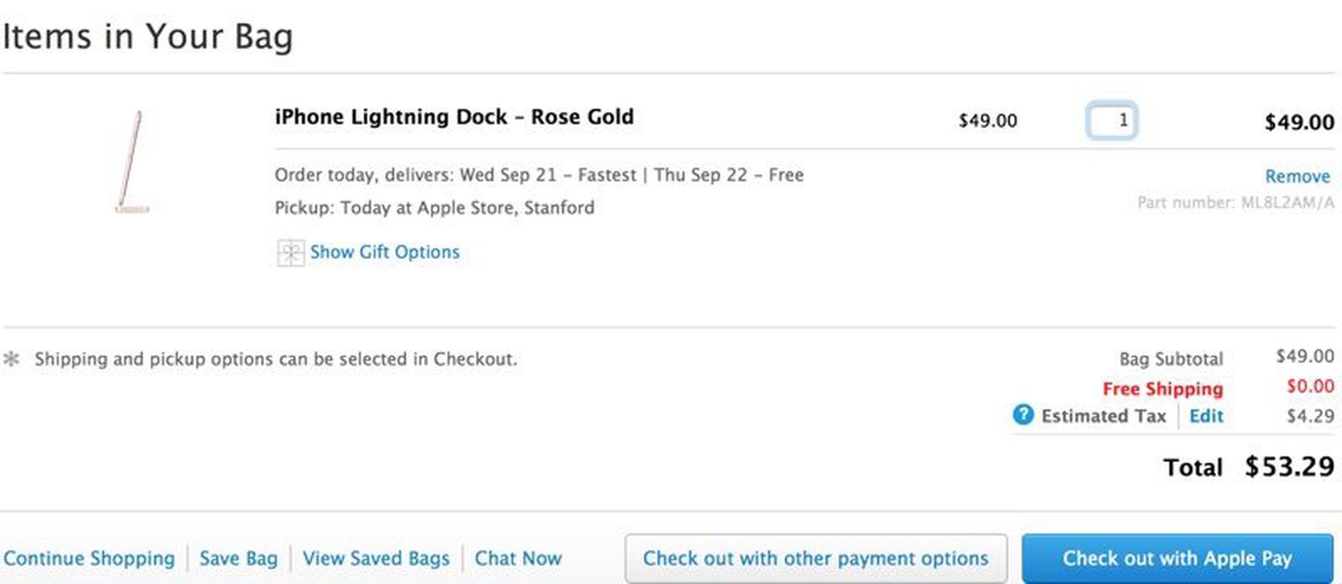Image resolution: width=1342 pixels, height=584 pixels.
Task: Click the quantity field showing 1
Action: [1111, 121]
